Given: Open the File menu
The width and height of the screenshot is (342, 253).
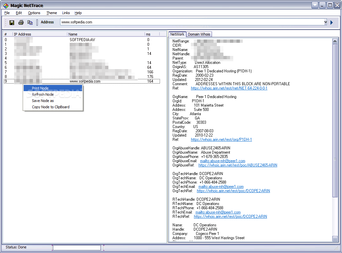Looking at the screenshot, I should click(x=7, y=13).
